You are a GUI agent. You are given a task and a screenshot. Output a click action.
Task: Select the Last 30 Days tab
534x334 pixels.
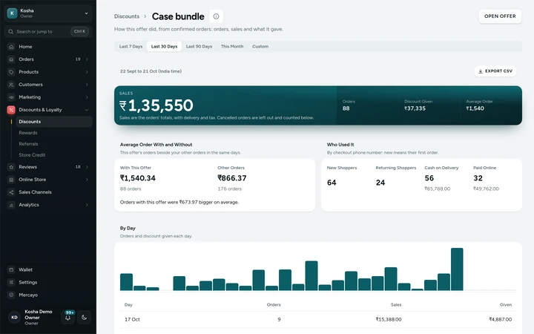point(164,46)
